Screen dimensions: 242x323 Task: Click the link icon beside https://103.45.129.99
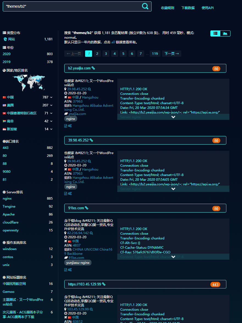(x=104, y=284)
